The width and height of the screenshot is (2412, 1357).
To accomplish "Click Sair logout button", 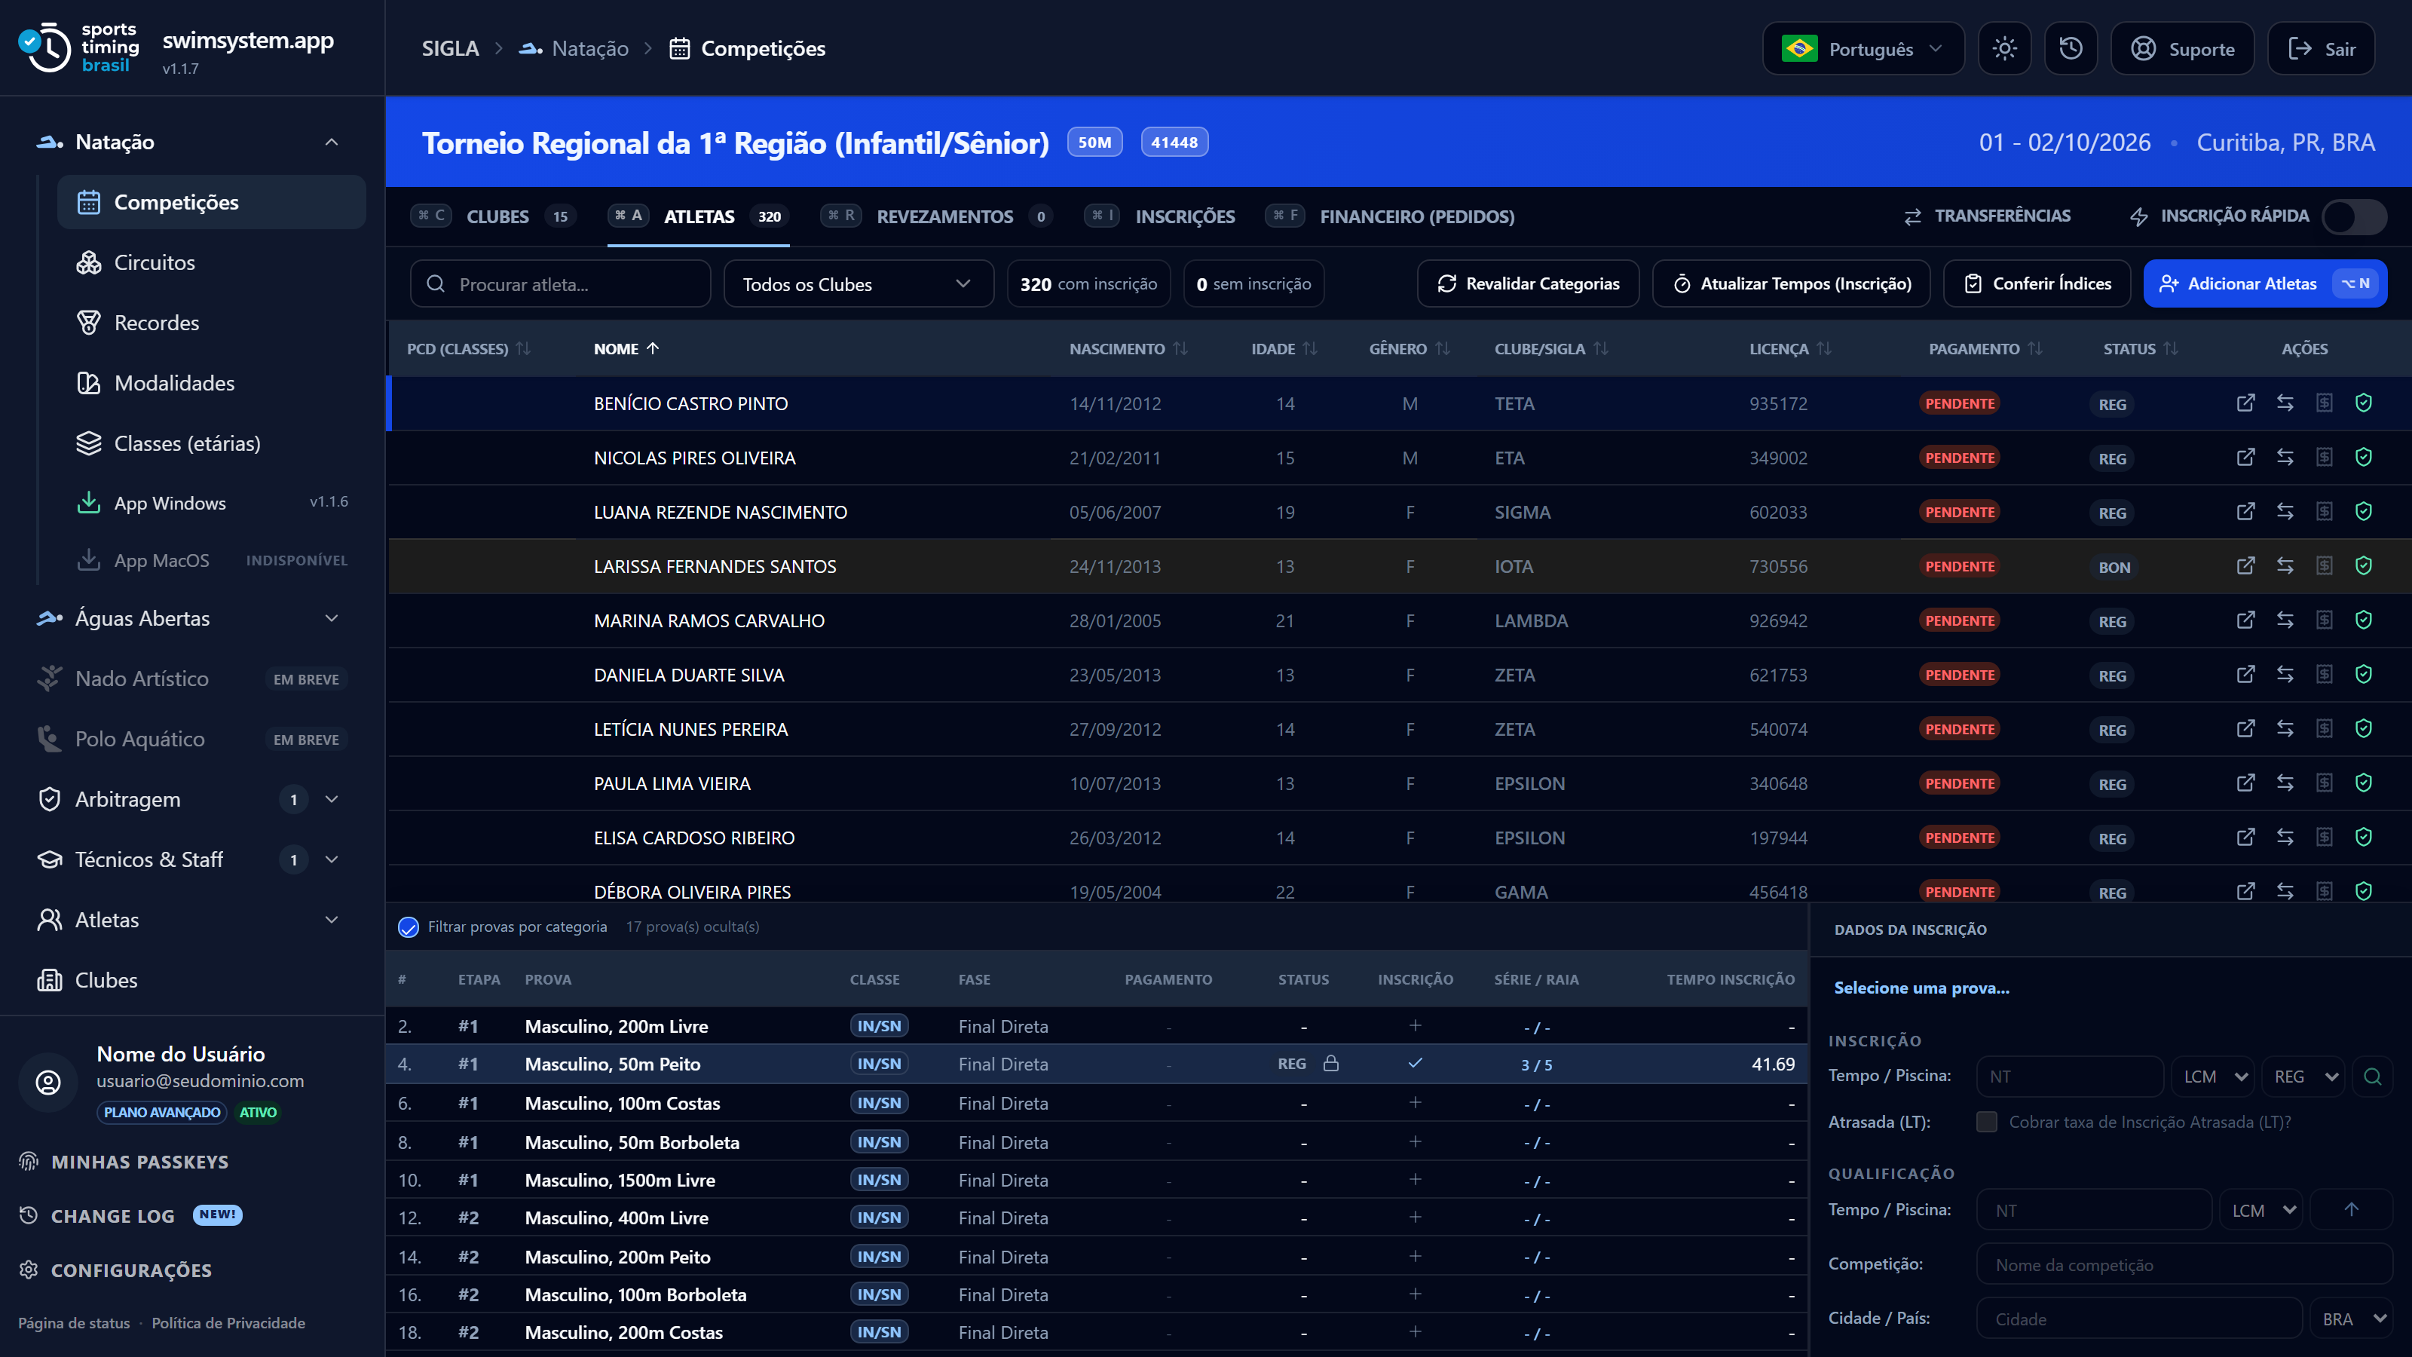I will coord(2320,49).
